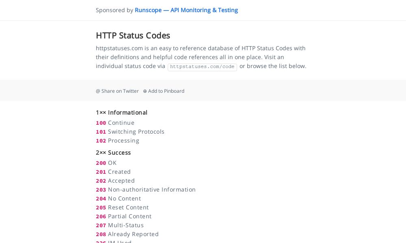
Task: Click the 2xx Success section heading
Action: pos(113,153)
